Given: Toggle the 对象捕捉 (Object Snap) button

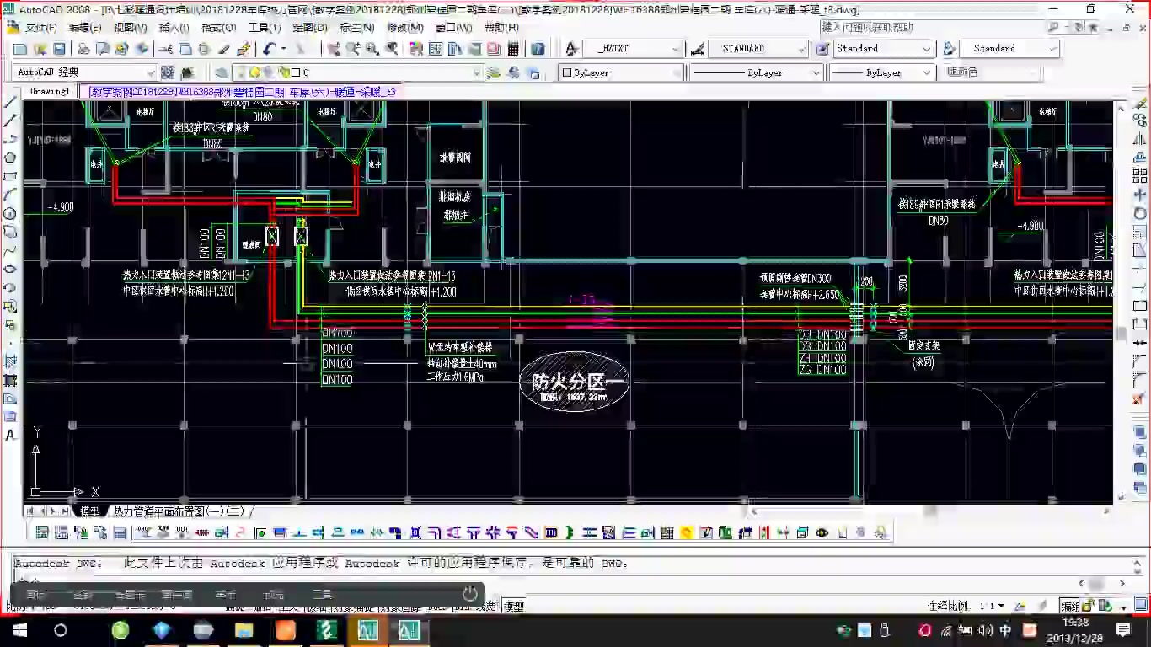Looking at the screenshot, I should [x=354, y=607].
